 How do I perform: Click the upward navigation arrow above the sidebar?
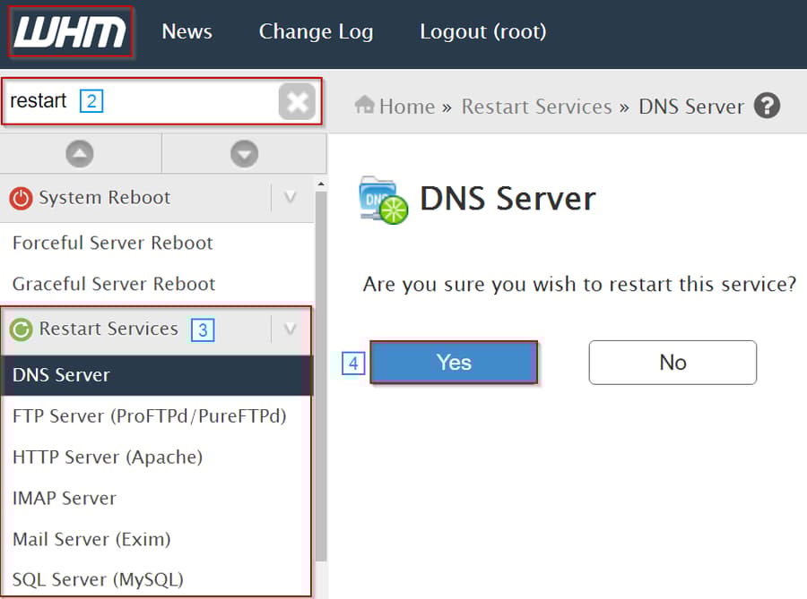80,152
